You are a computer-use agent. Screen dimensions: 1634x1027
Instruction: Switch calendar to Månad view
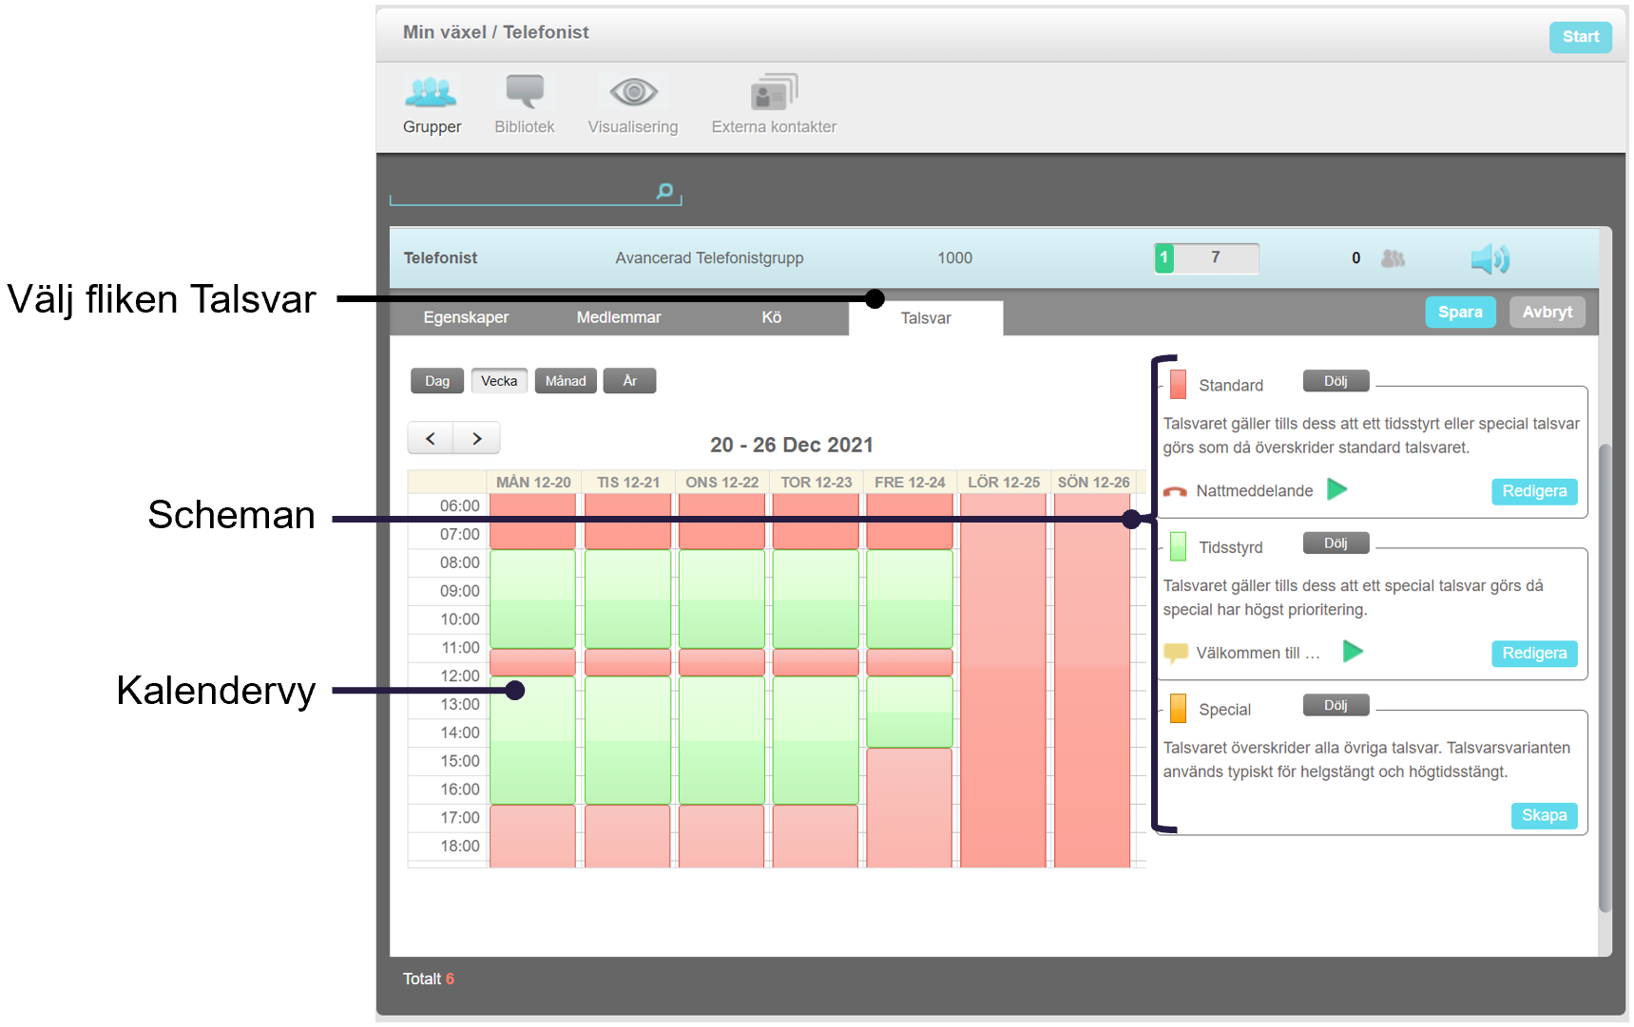[x=566, y=381]
